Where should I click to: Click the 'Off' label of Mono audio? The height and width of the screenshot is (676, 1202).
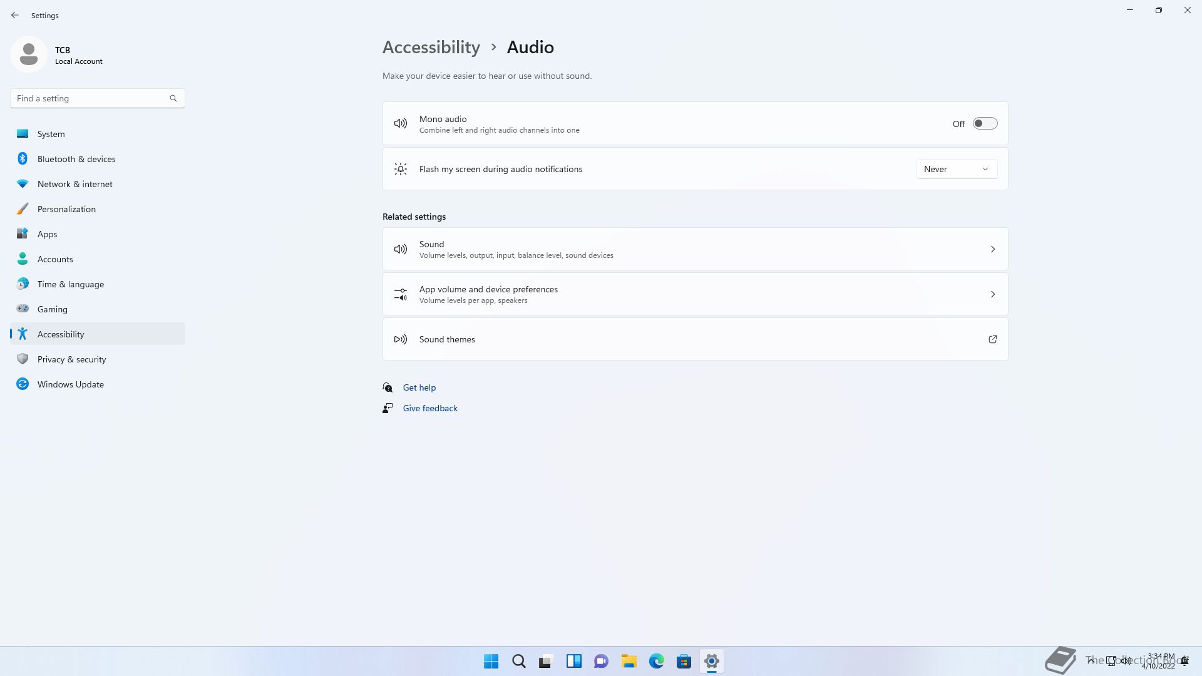[x=958, y=124]
